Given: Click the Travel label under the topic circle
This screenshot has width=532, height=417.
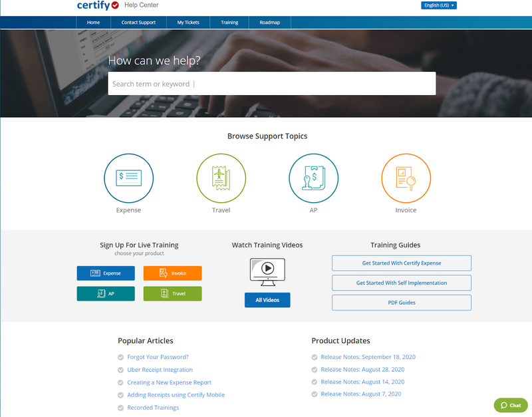Looking at the screenshot, I should [x=221, y=210].
